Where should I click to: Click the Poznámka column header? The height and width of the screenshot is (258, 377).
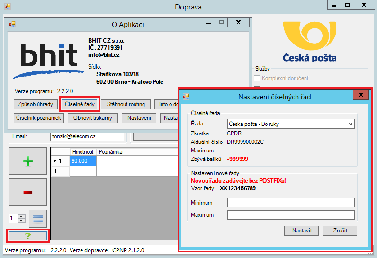tap(137, 152)
